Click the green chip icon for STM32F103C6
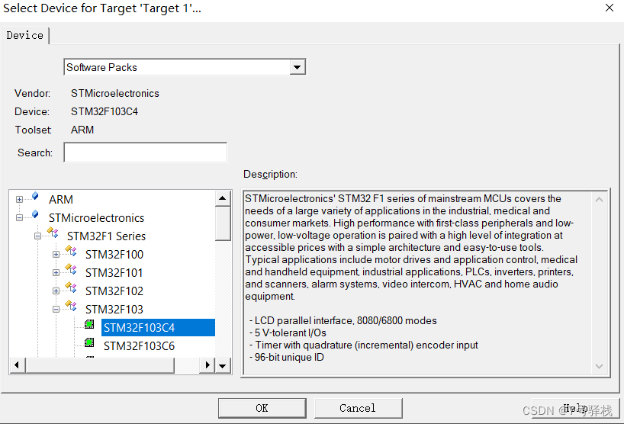This screenshot has height=424, width=624. click(x=89, y=342)
